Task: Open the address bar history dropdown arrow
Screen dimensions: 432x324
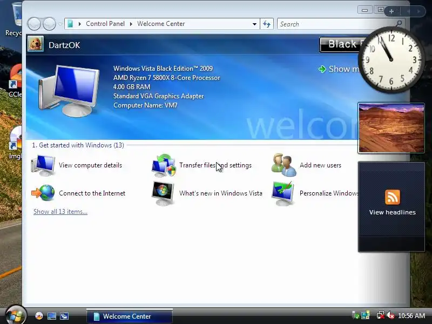Action: 254,24
